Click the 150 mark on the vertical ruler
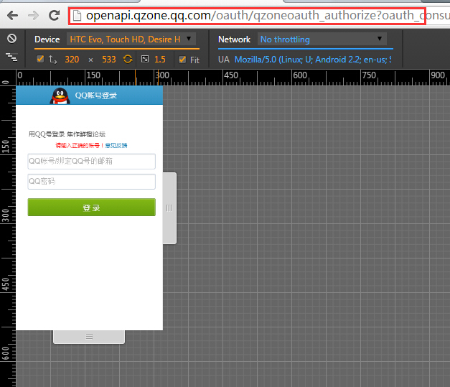 6,146
